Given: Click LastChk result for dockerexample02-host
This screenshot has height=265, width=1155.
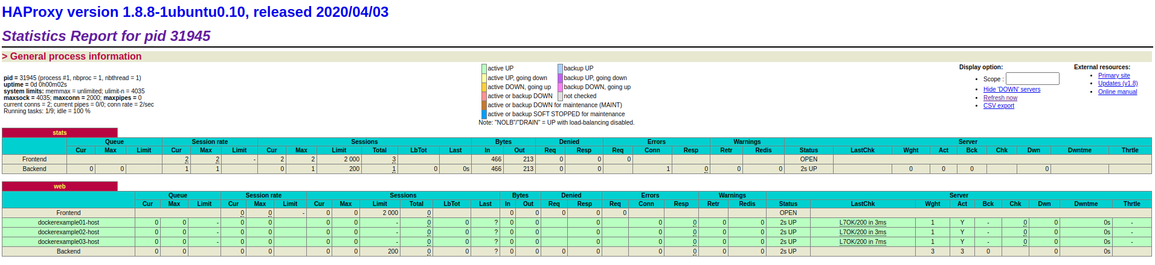Looking at the screenshot, I should (x=863, y=232).
